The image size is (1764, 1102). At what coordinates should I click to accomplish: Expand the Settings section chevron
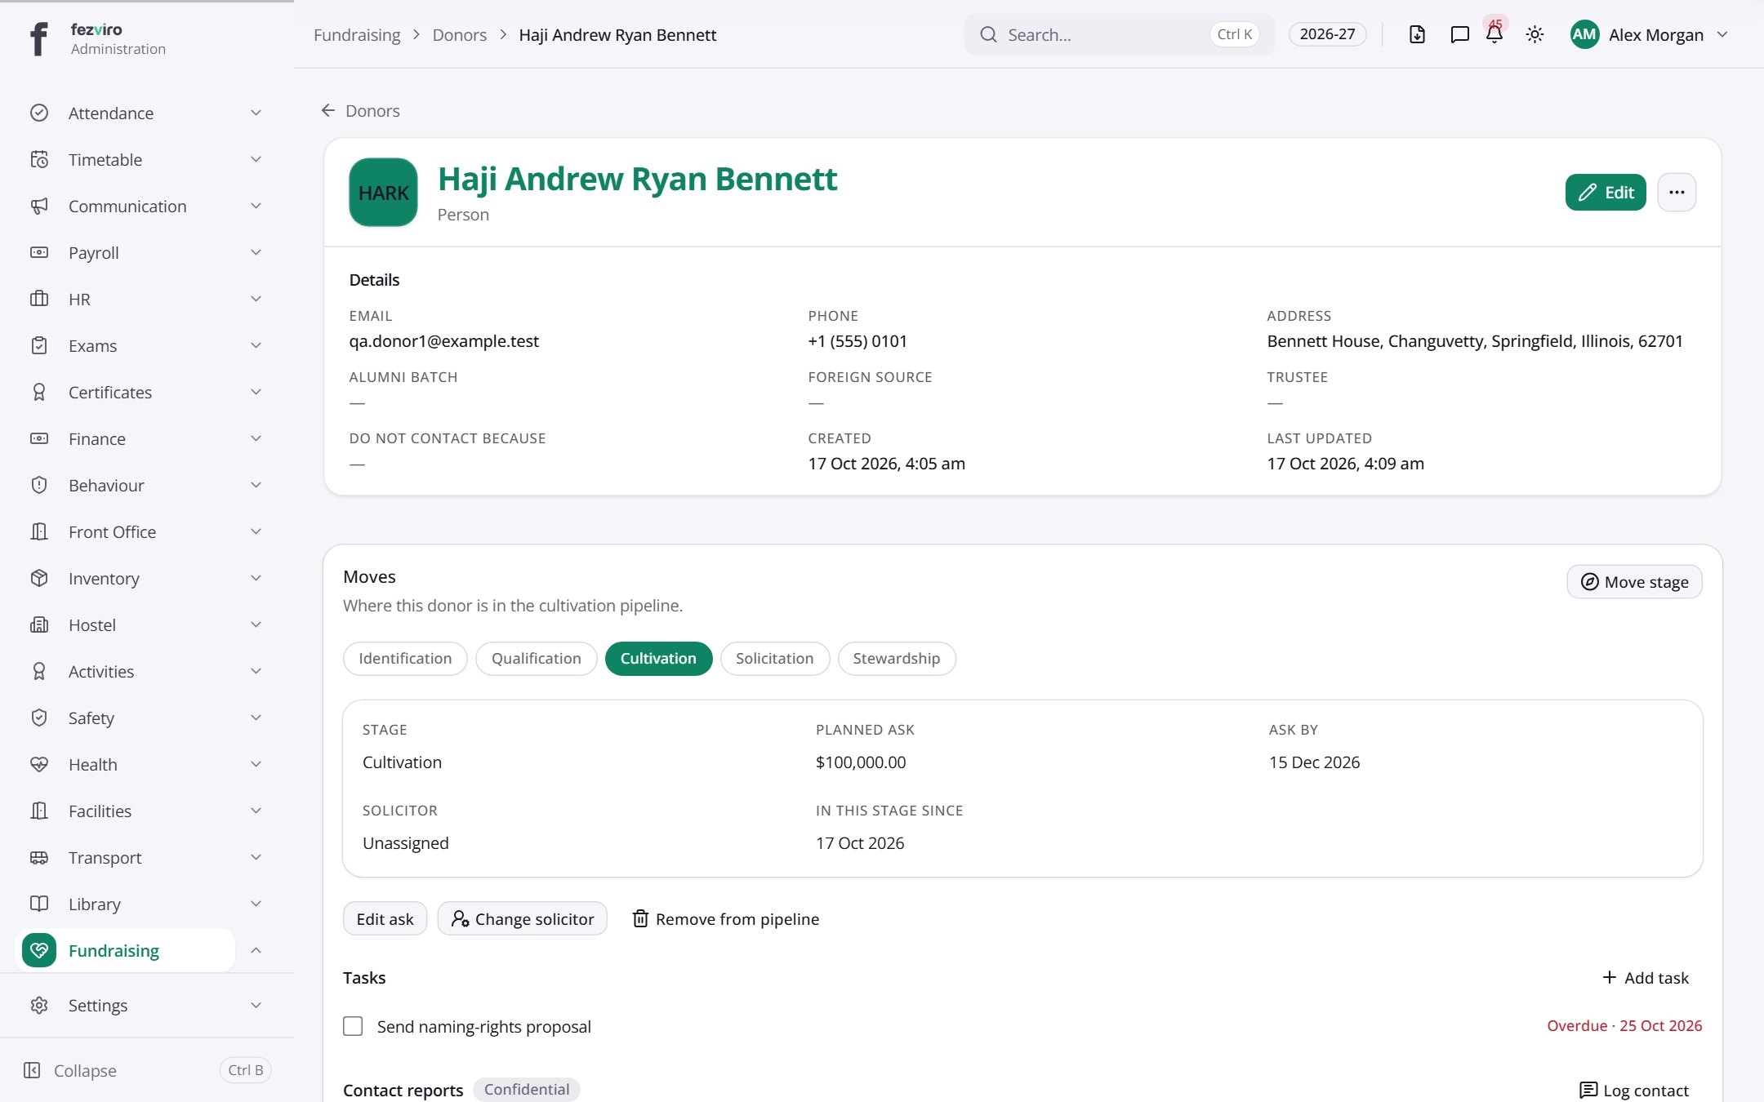tap(256, 1005)
